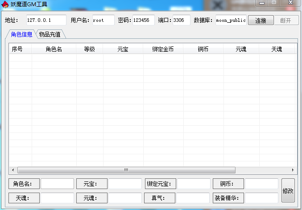
Task: Click the 铜币 column header
Action: pyautogui.click(x=203, y=49)
